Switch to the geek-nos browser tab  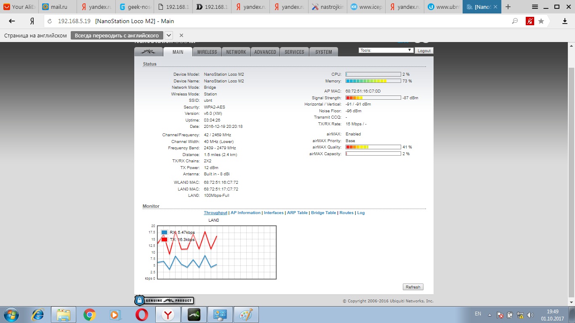coord(134,7)
